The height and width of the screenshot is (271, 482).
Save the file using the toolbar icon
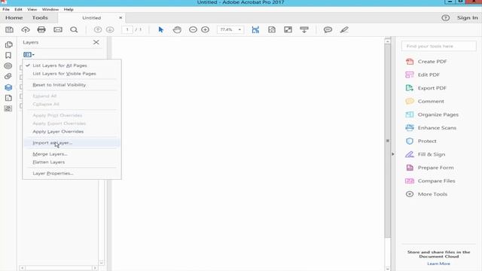pyautogui.click(x=9, y=29)
